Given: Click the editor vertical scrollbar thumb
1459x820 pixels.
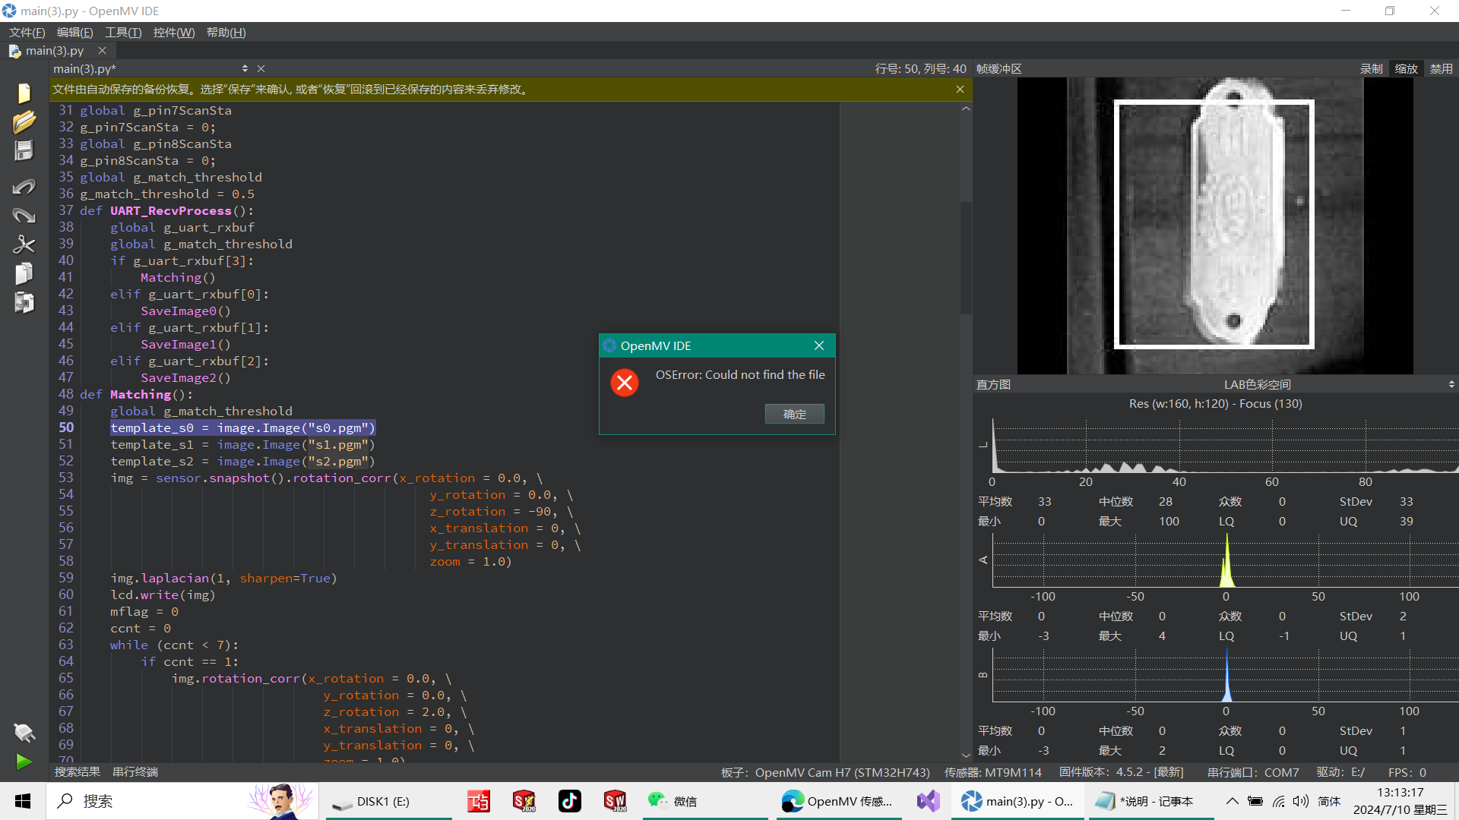Looking at the screenshot, I should pos(966,258).
